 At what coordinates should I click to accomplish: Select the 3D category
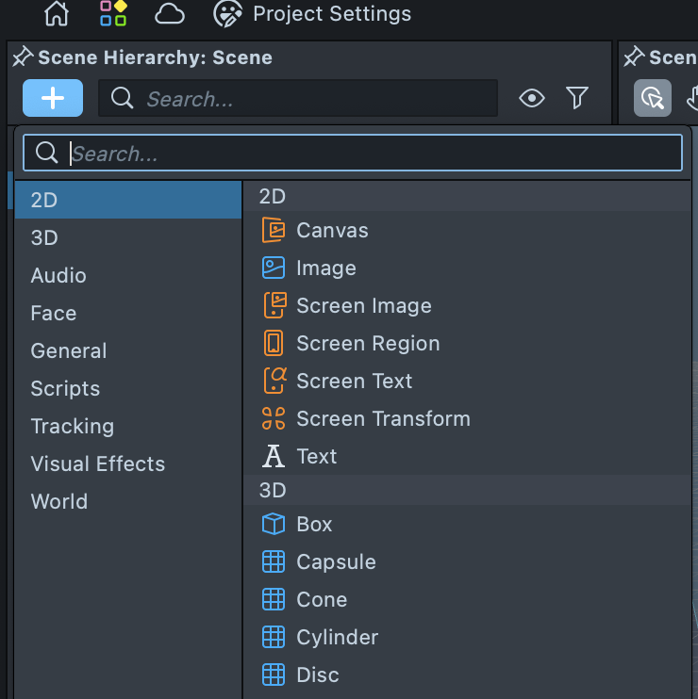(44, 237)
